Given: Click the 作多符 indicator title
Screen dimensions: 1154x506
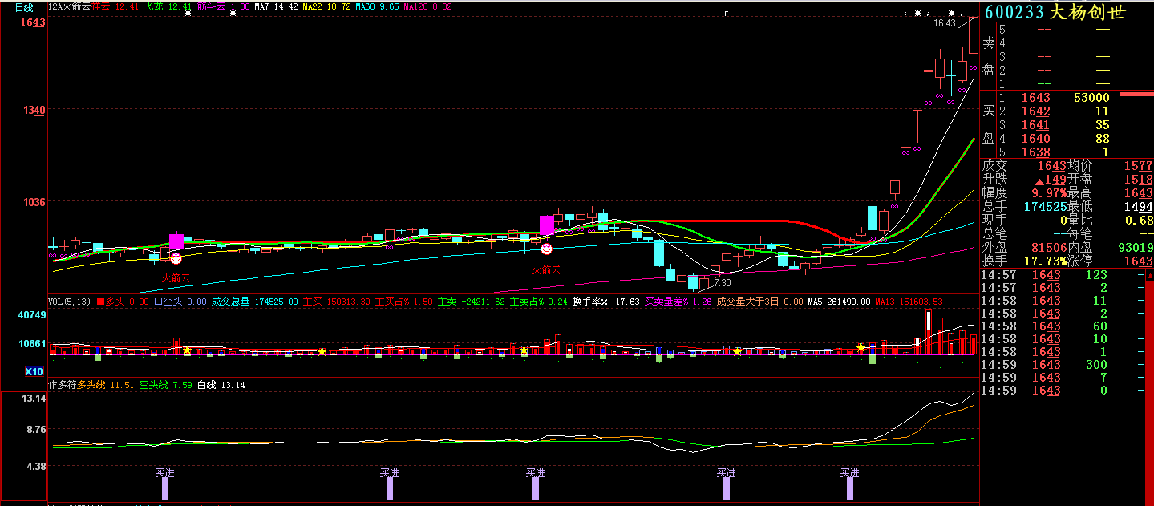Looking at the screenshot, I should 63,385.
